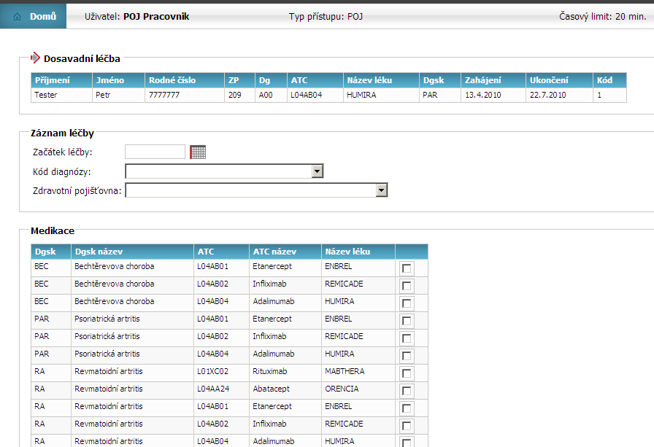Viewport: 654px width, 447px height.
Task: Check BEC Infliximab REMICADE checkbox
Action: point(407,286)
